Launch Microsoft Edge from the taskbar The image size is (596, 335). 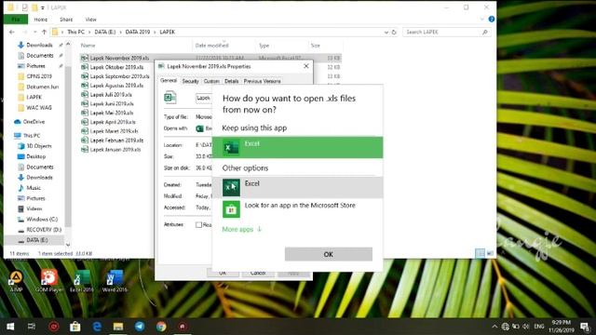(97, 327)
